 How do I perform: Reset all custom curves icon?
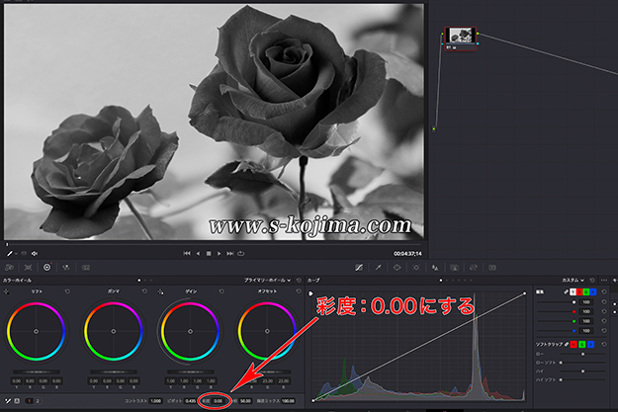coord(592,280)
